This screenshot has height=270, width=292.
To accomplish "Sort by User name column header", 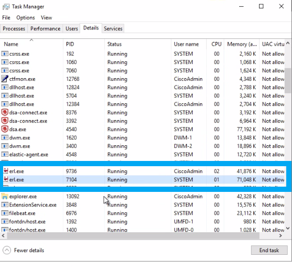I will click(188, 44).
